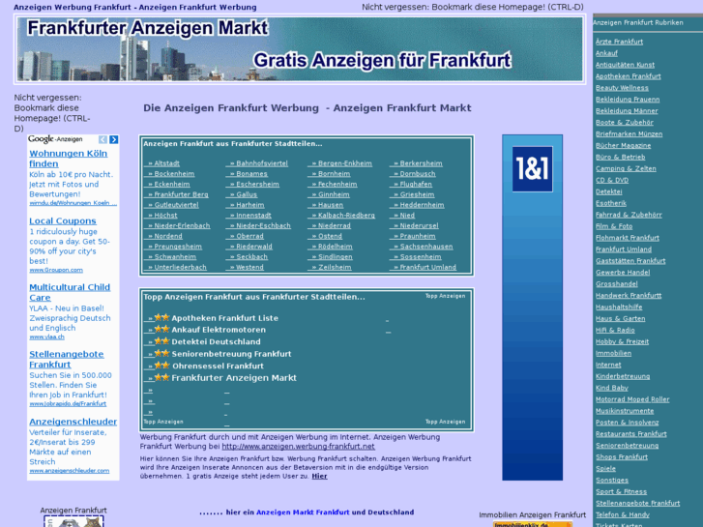Click the Google ads previous arrow
The image size is (703, 527).
103,139
